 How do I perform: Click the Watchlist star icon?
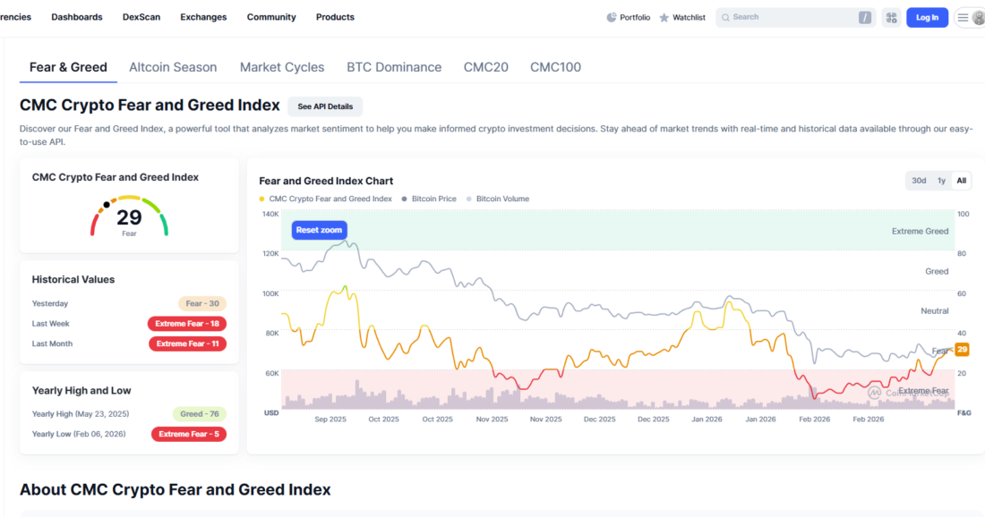664,18
